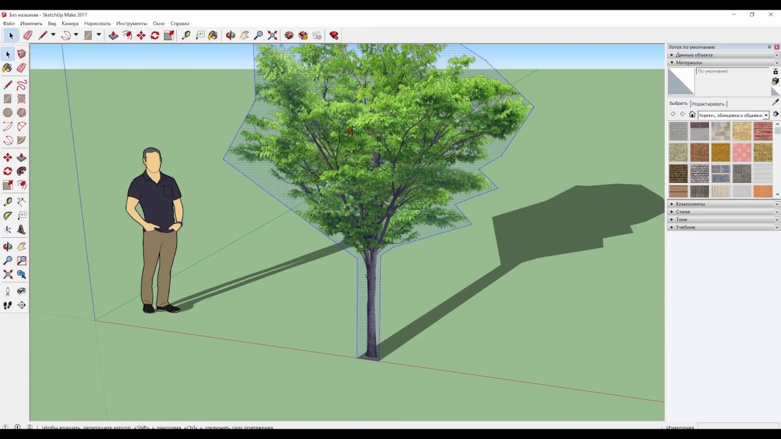Close the Компоненты panel with its X
Image resolution: width=781 pixels, height=439 pixels.
coord(777,204)
